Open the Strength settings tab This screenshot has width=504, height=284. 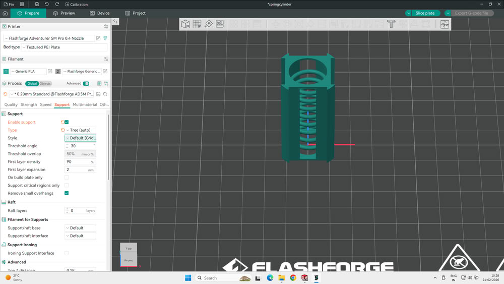click(x=29, y=104)
